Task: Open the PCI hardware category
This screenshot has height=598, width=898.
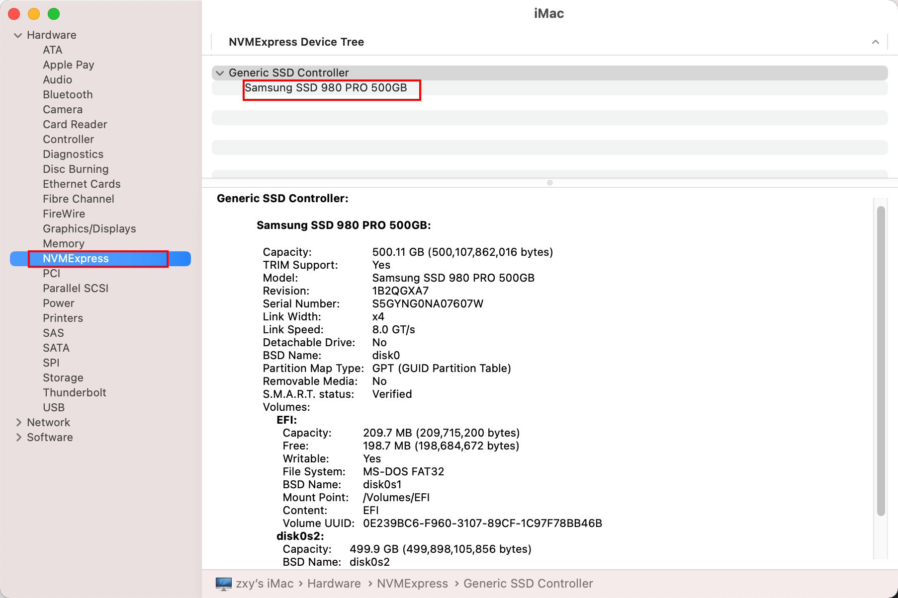Action: click(51, 273)
